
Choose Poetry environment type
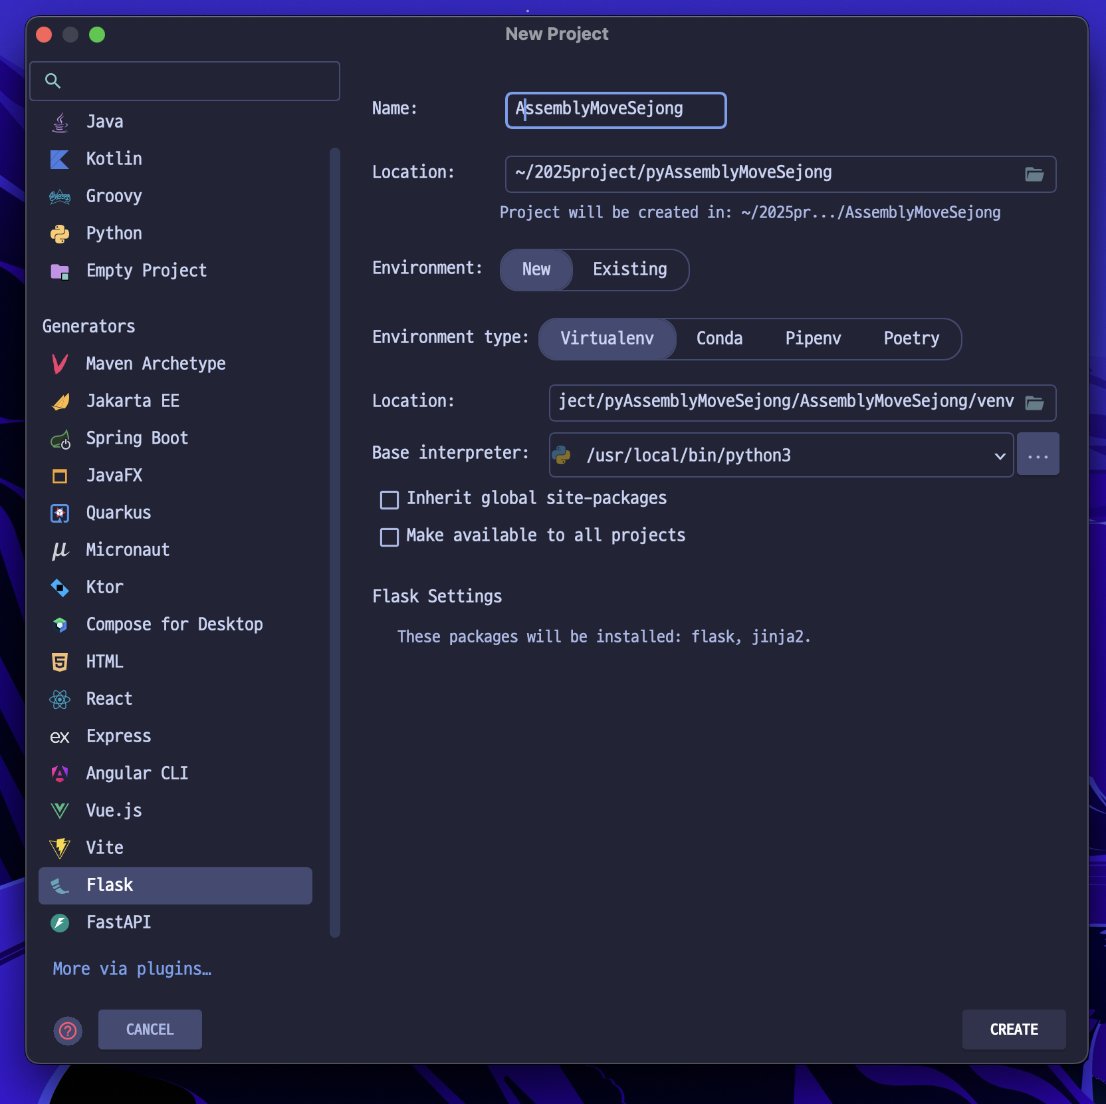coord(911,339)
